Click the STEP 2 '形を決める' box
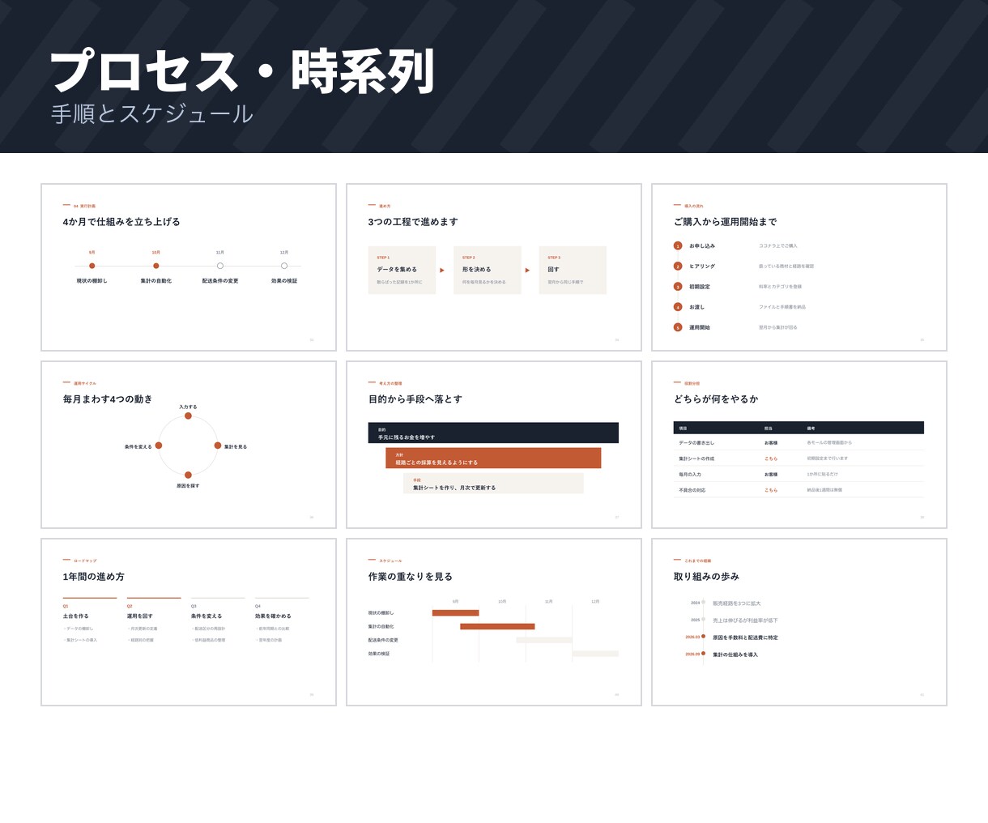This screenshot has width=988, height=823. click(x=488, y=270)
